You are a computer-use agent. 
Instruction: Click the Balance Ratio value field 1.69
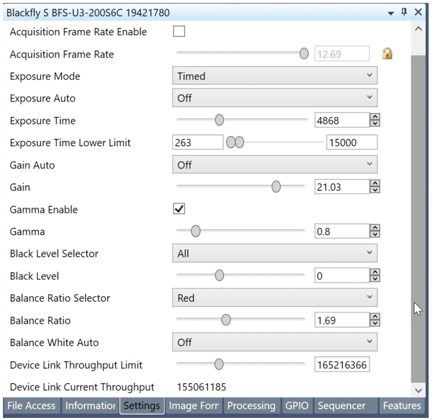click(342, 320)
